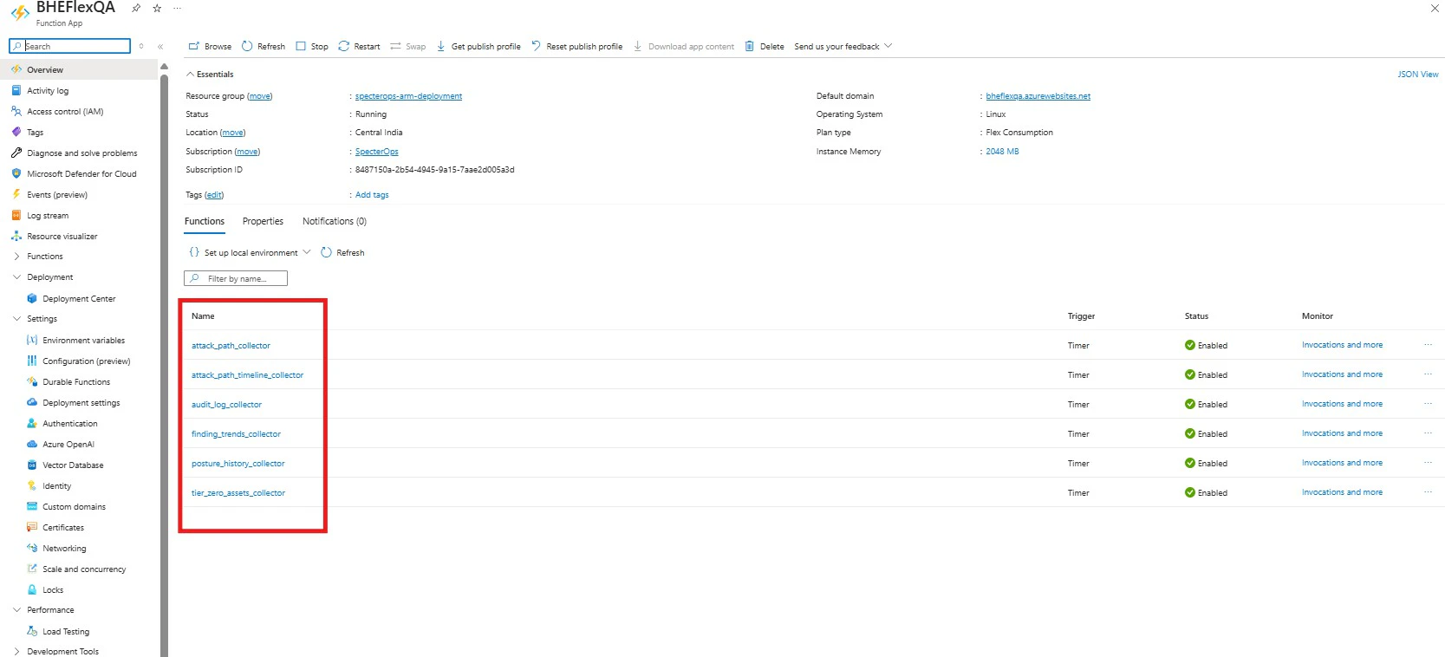Image resolution: width=1445 pixels, height=657 pixels.
Task: Expand Functions section in sidebar
Action: click(16, 257)
